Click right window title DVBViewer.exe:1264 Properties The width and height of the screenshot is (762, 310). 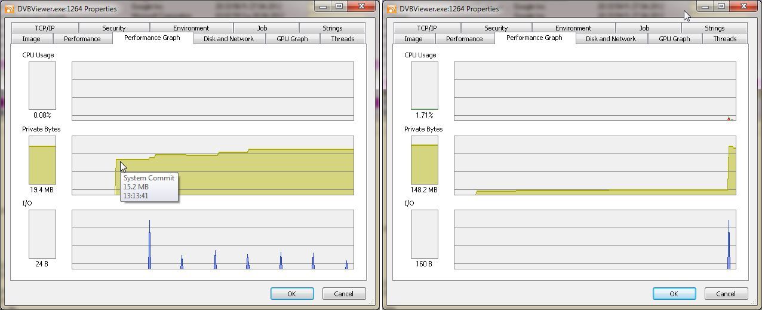[448, 9]
